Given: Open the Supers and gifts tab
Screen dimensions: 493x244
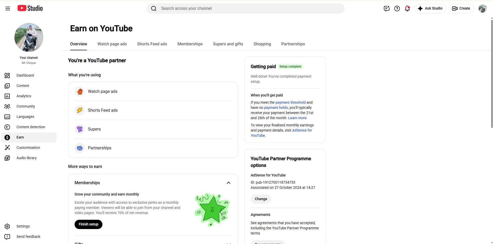Looking at the screenshot, I should [228, 44].
